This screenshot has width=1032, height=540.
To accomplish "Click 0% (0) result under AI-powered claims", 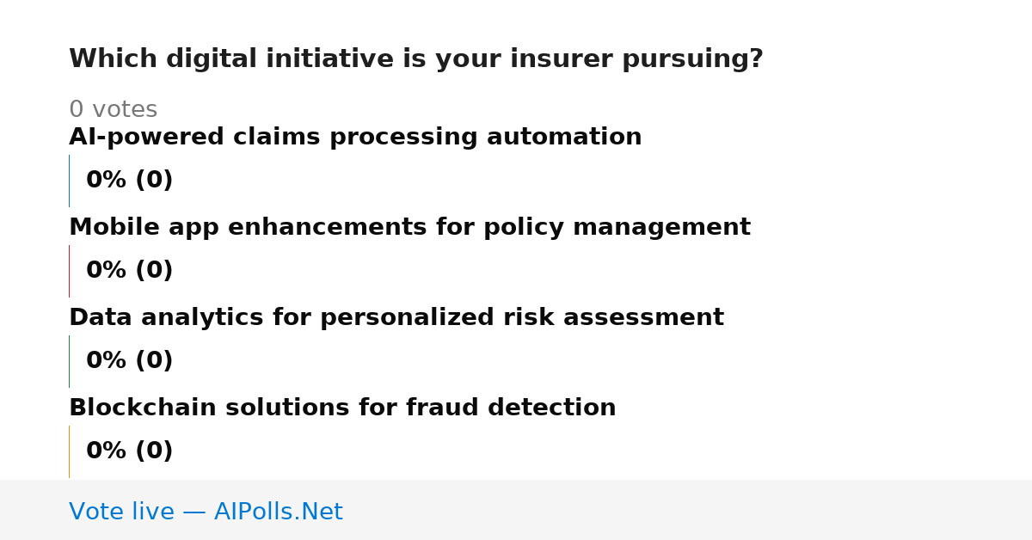I will pyautogui.click(x=129, y=181).
